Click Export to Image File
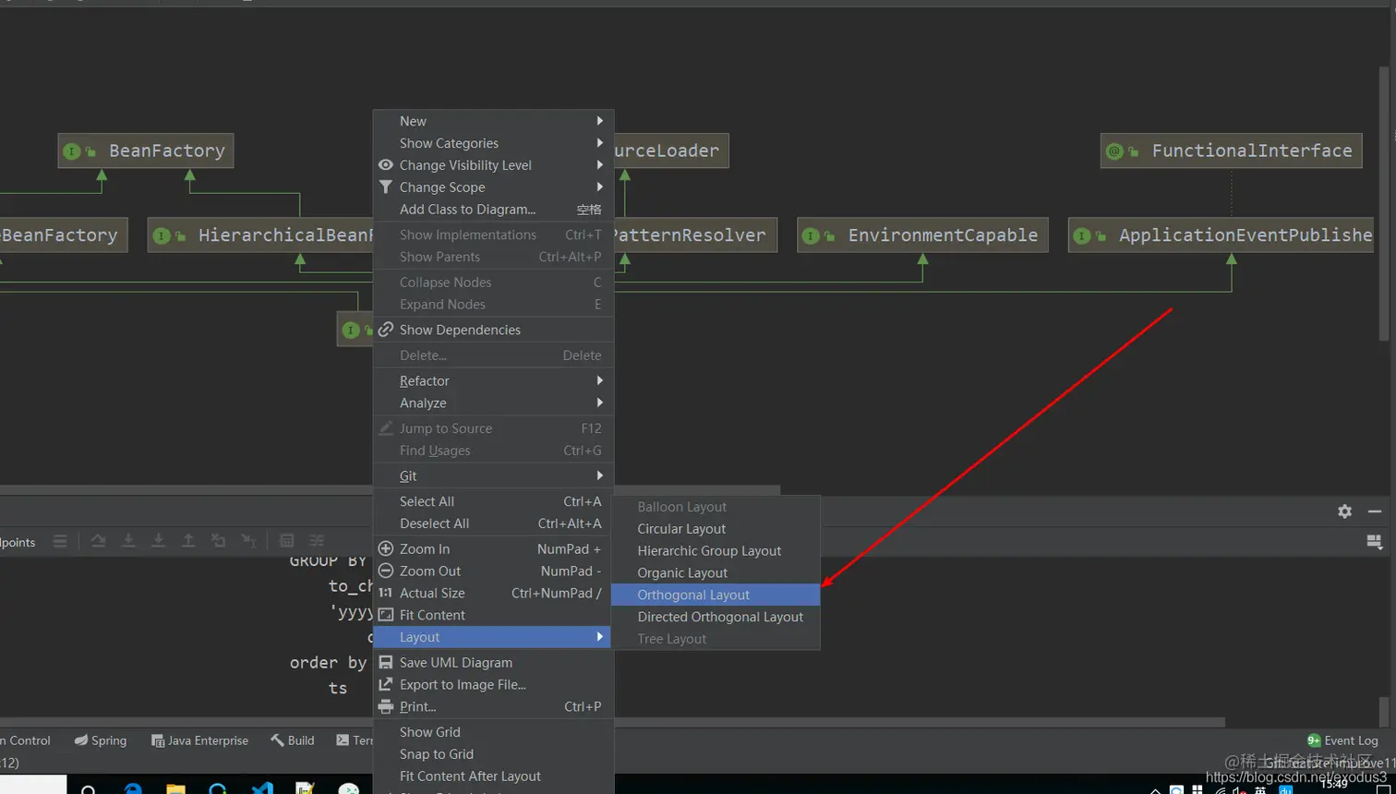Screen dimensions: 1396x794 pos(493,684)
